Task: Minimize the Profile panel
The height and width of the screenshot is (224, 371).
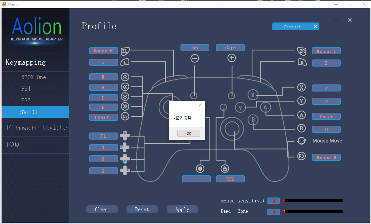Action: pos(336,20)
